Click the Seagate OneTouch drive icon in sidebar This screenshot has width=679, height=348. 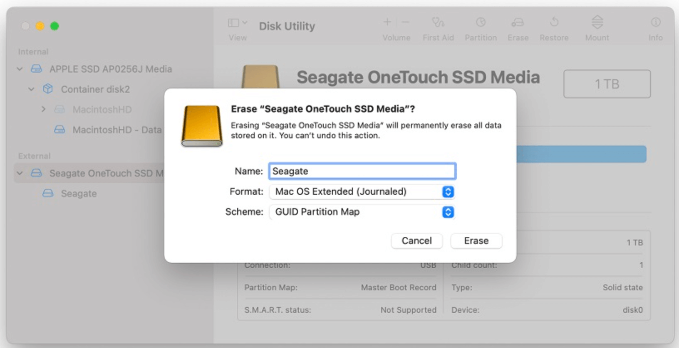pyautogui.click(x=37, y=173)
